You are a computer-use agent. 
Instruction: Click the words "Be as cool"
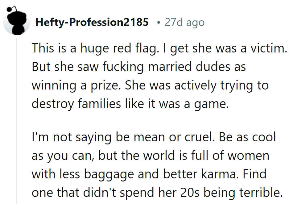click(248, 137)
